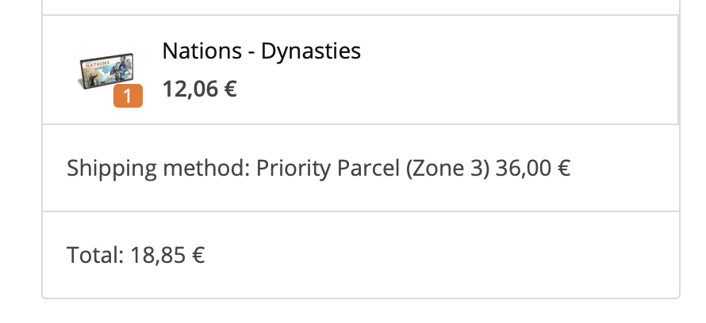Click the "(Zone 3)" shipping zone text
706x323 pixels.
[x=447, y=168]
